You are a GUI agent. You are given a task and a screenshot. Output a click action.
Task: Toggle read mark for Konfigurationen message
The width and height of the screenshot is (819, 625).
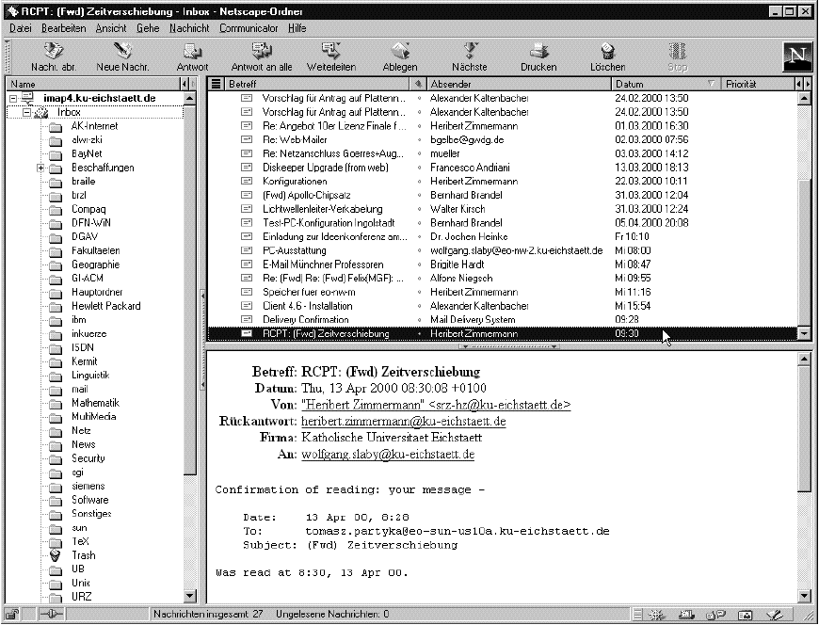pos(419,182)
